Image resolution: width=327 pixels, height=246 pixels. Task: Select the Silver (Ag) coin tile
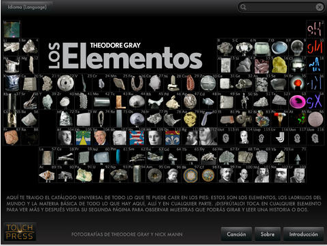pos(190,101)
